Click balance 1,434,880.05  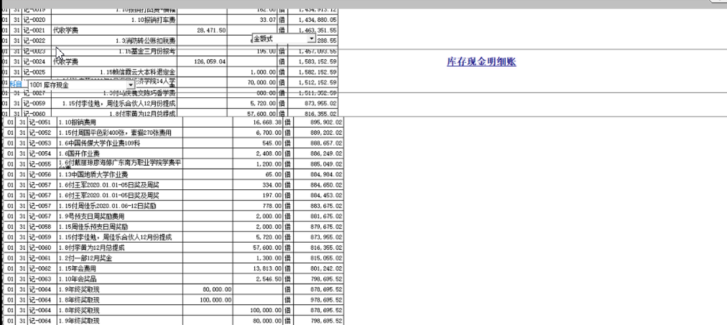[x=317, y=20]
